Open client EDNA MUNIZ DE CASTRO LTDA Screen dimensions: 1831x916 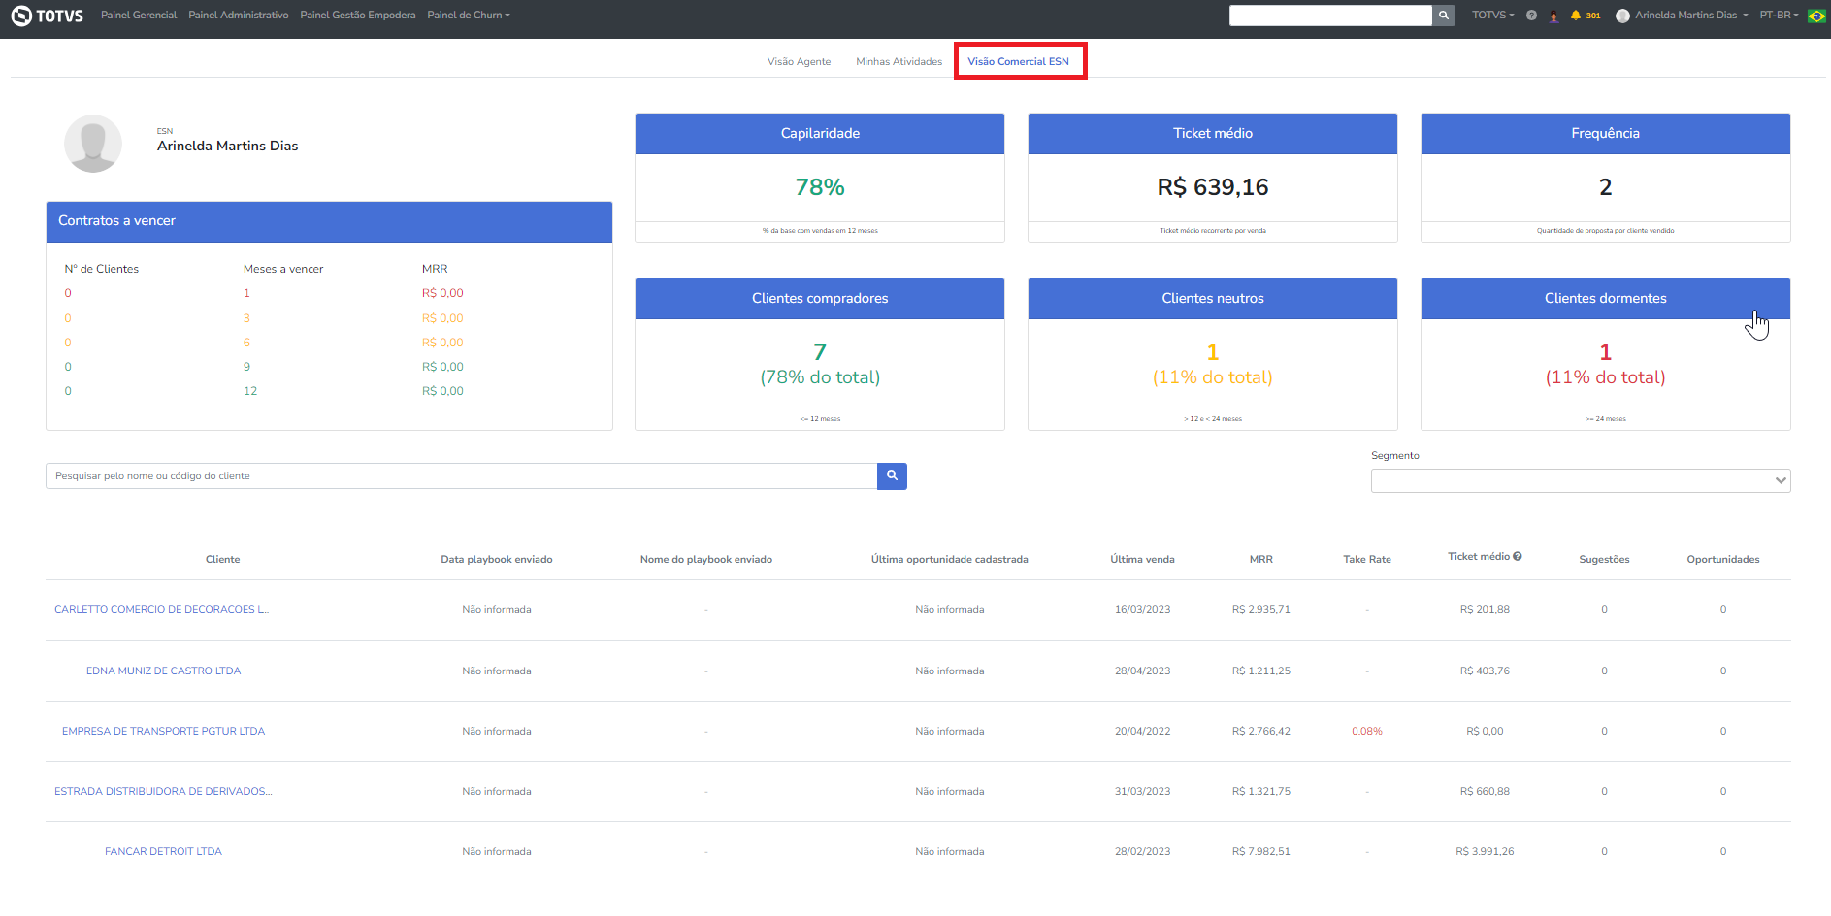click(163, 671)
